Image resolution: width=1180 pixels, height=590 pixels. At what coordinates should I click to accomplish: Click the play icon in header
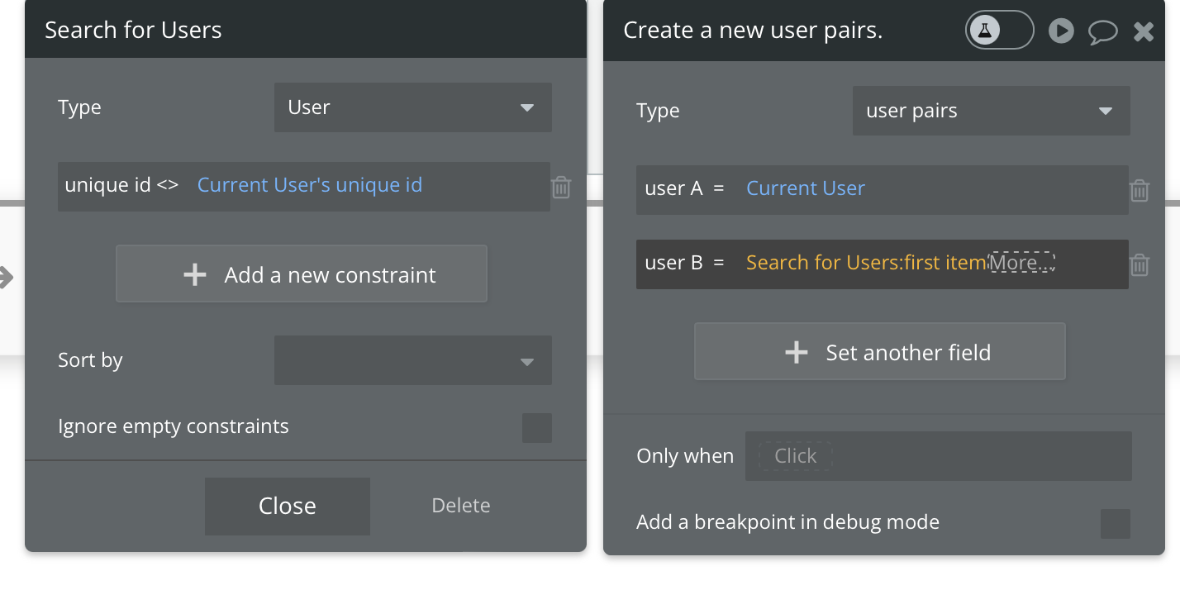1061,31
